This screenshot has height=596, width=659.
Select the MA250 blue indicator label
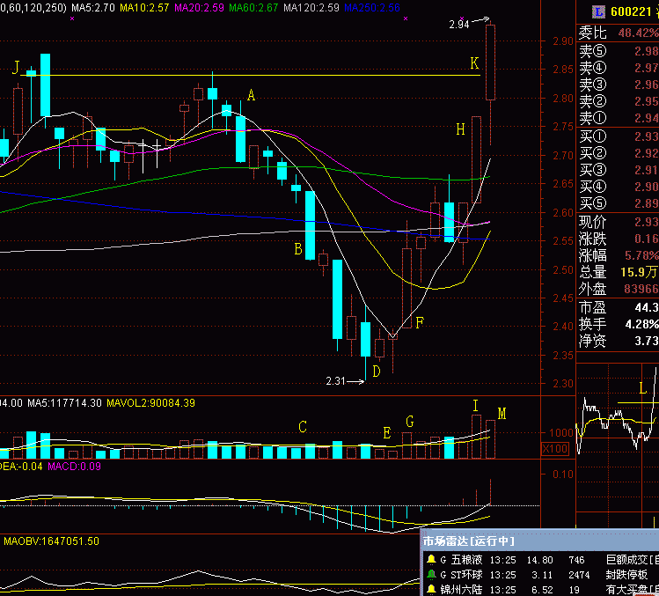pyautogui.click(x=371, y=7)
